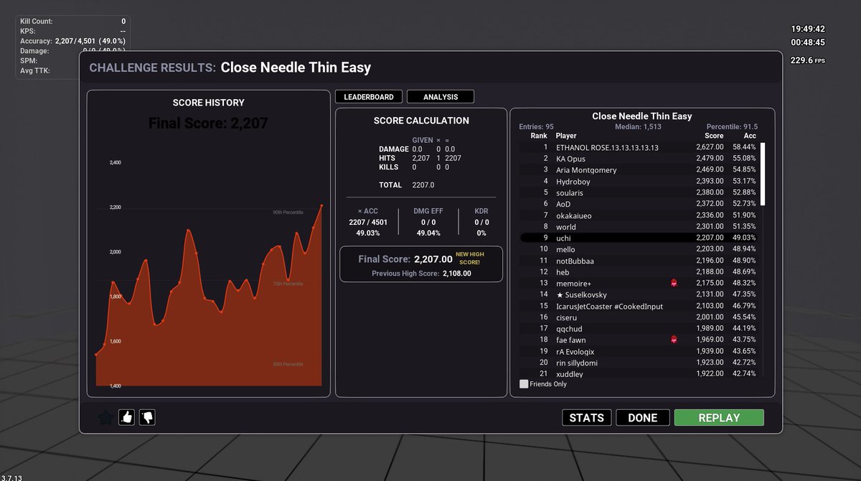Switch to the ANALYSIS tab

[x=441, y=97]
